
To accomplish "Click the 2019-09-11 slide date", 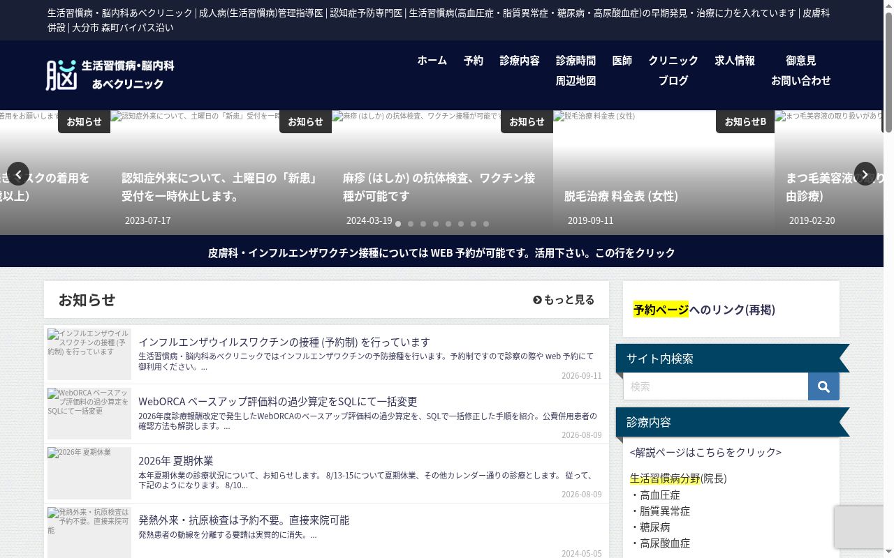I will tap(590, 220).
